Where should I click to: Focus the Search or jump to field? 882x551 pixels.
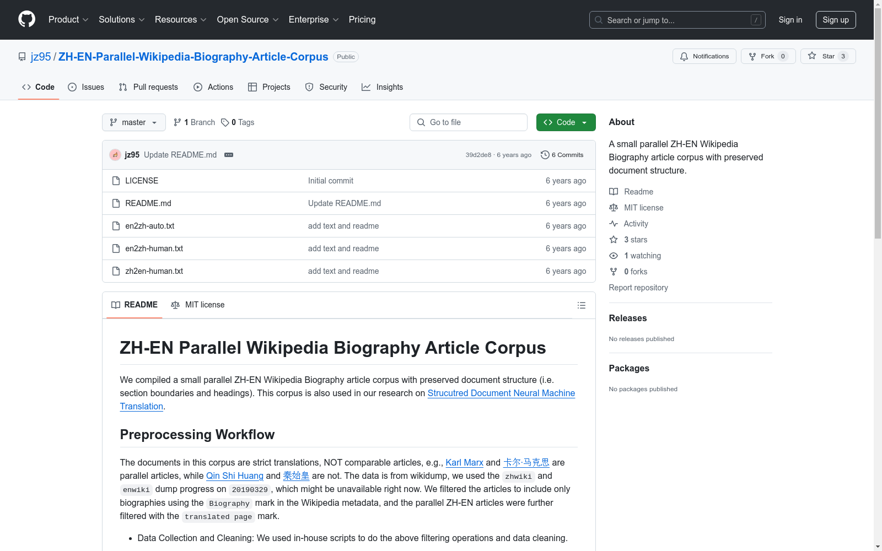click(677, 20)
